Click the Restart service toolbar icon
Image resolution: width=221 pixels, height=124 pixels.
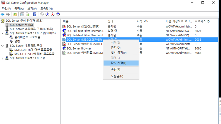click(58, 14)
